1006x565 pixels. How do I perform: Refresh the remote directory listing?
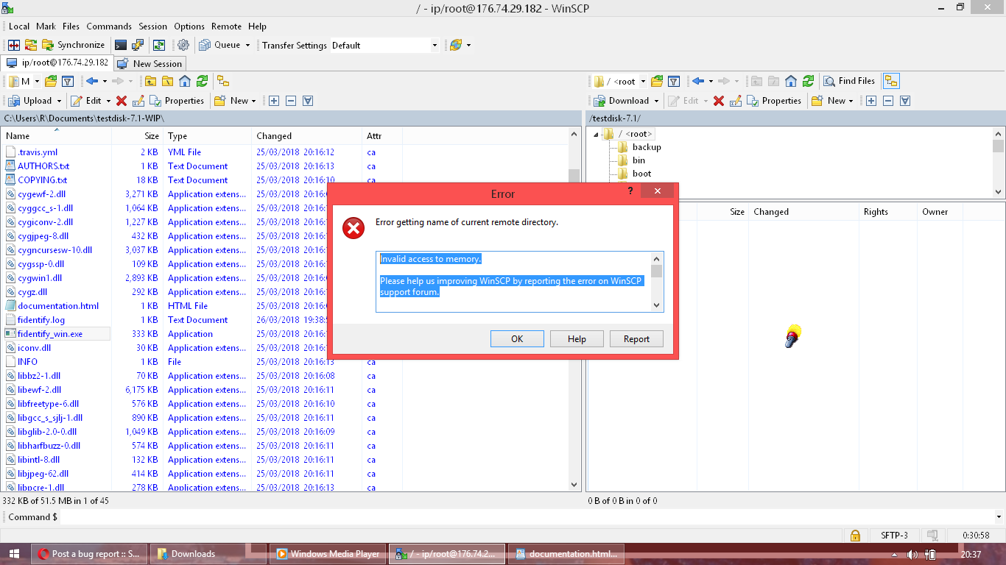[809, 81]
